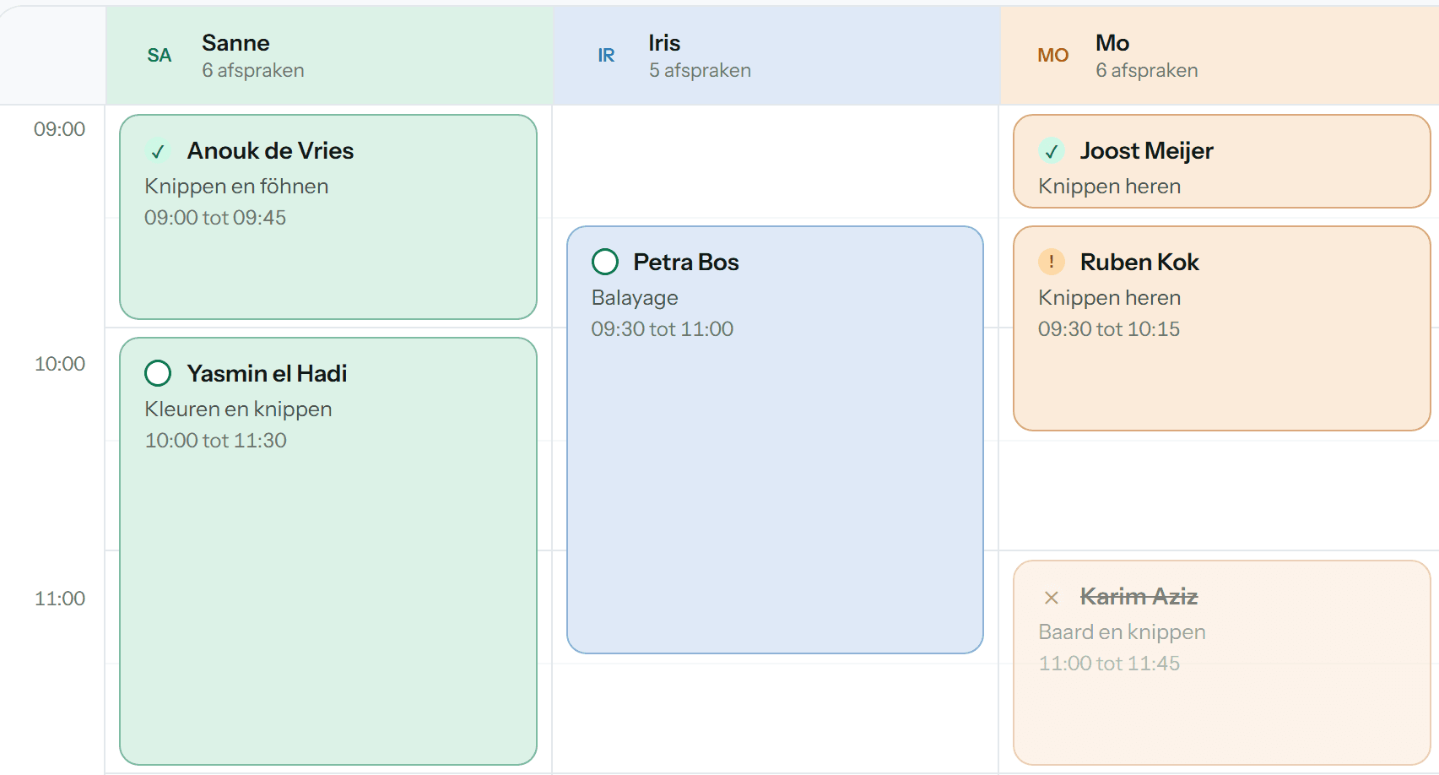Open Sanne's column header
1439x775 pixels.
pos(329,56)
